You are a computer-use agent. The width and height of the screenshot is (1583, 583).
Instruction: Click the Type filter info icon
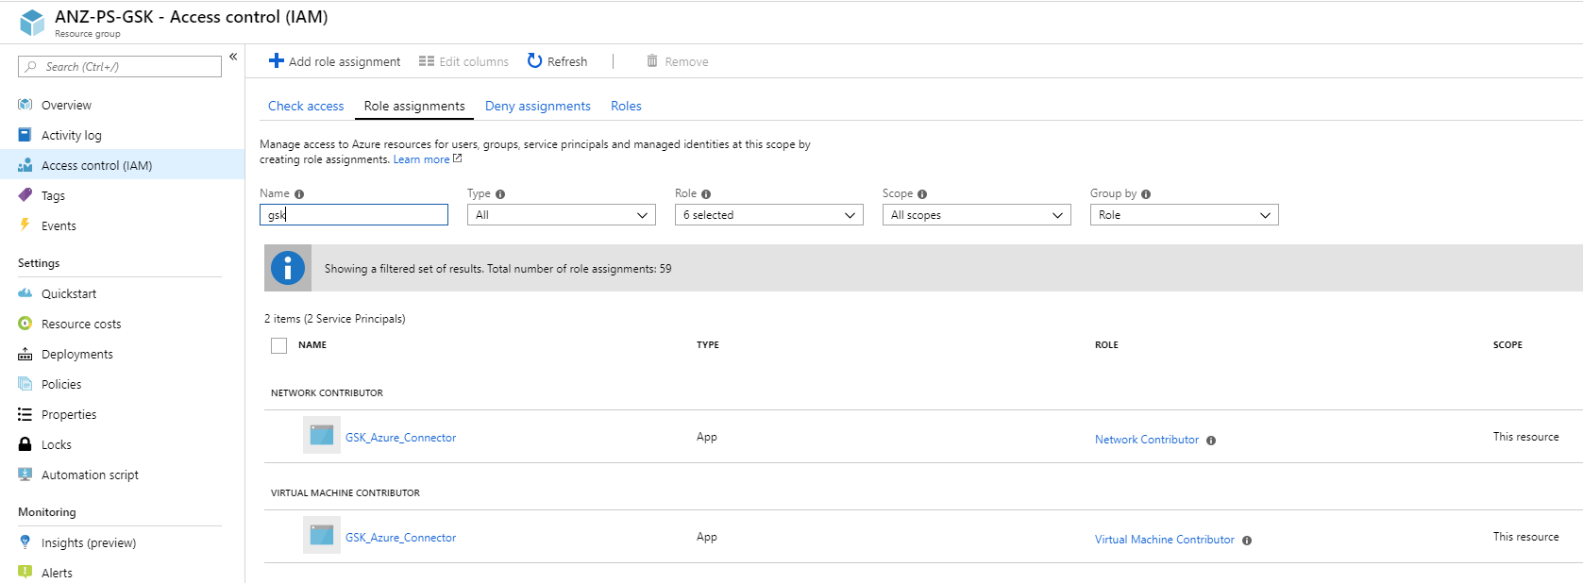tap(500, 194)
